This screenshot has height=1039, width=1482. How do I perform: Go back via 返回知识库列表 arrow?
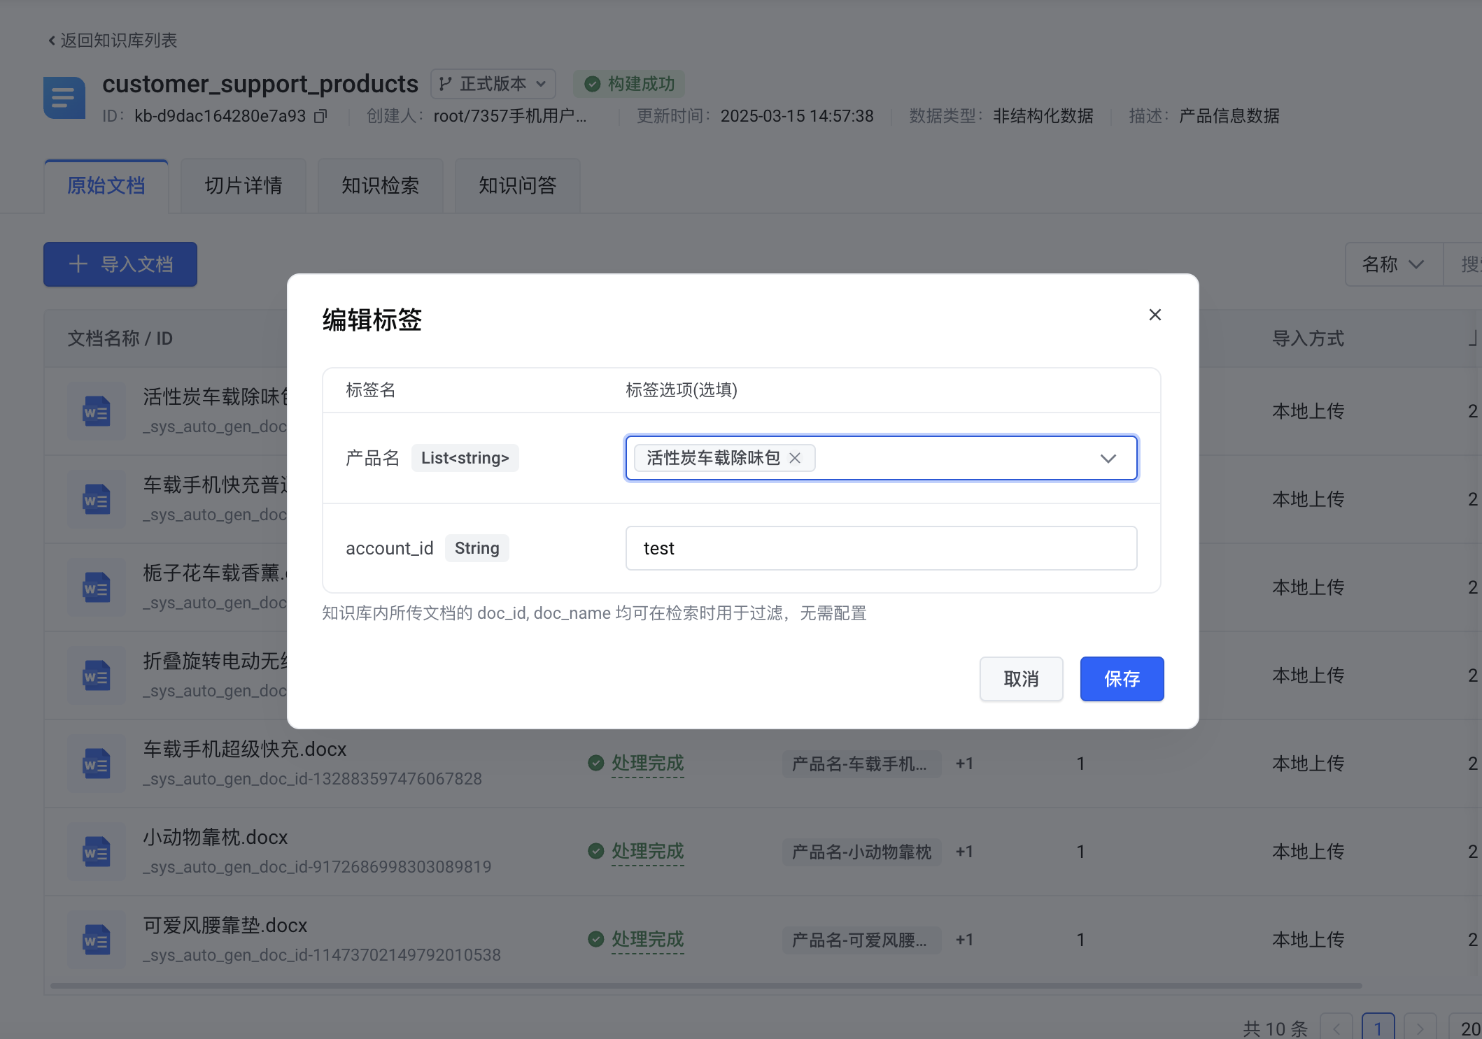point(52,41)
